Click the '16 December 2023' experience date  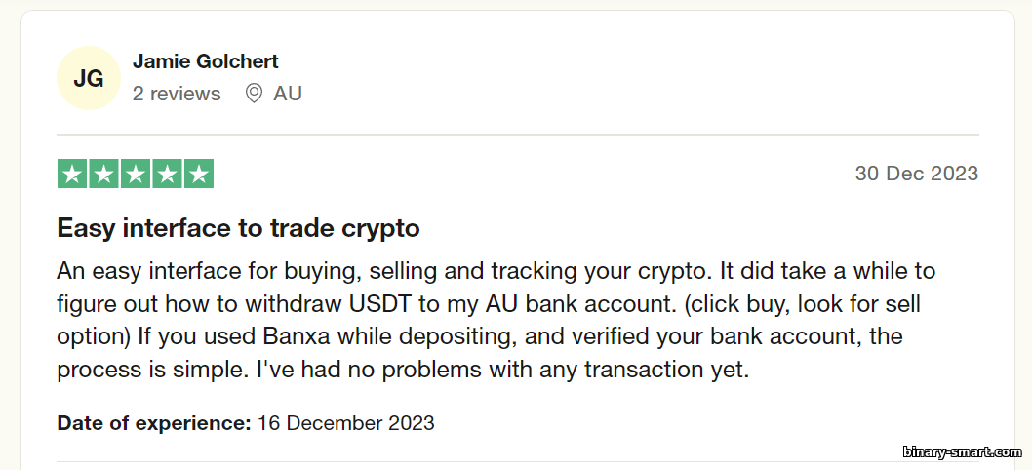(346, 422)
